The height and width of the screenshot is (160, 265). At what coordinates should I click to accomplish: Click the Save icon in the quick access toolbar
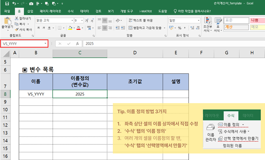pos(7,3)
